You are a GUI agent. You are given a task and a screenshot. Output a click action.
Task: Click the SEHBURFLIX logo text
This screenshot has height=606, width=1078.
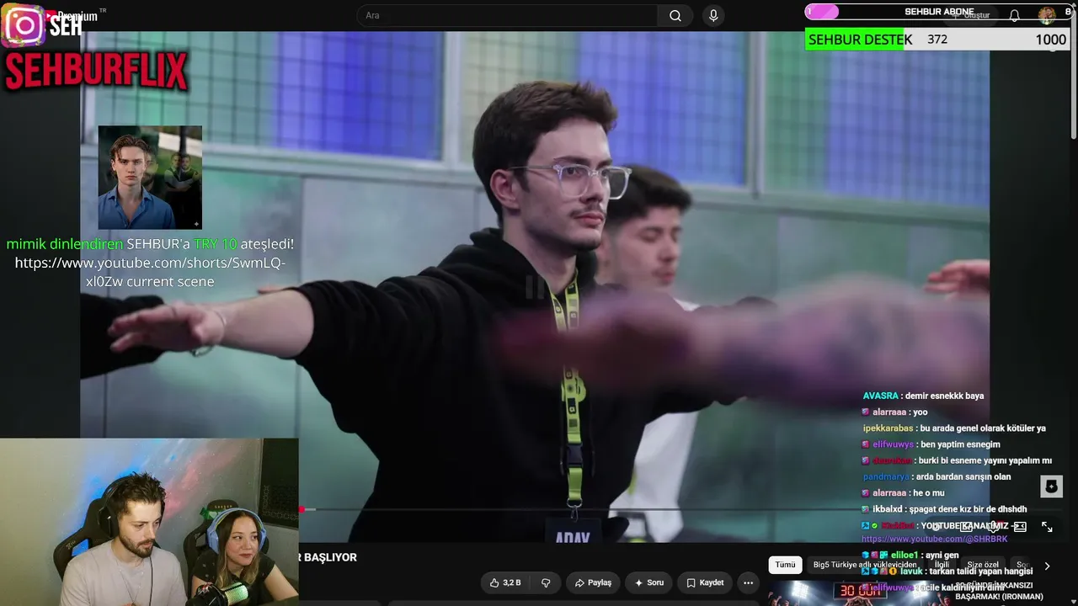coord(96,71)
